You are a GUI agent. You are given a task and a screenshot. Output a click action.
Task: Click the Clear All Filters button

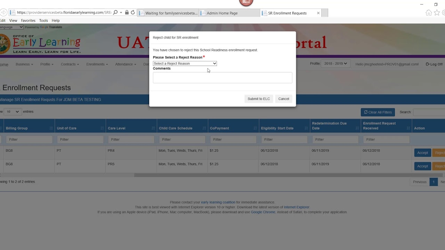378,112
